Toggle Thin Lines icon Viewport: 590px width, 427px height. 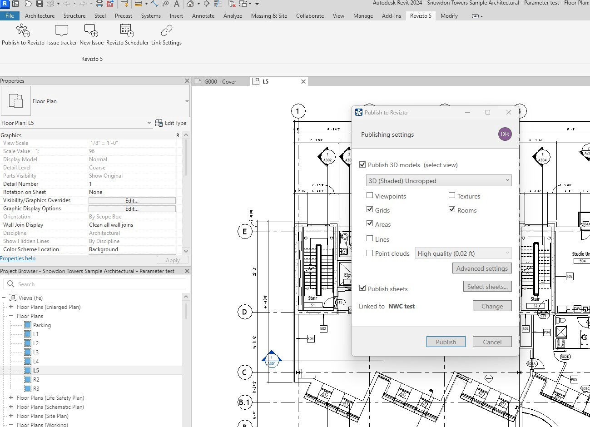(x=218, y=4)
